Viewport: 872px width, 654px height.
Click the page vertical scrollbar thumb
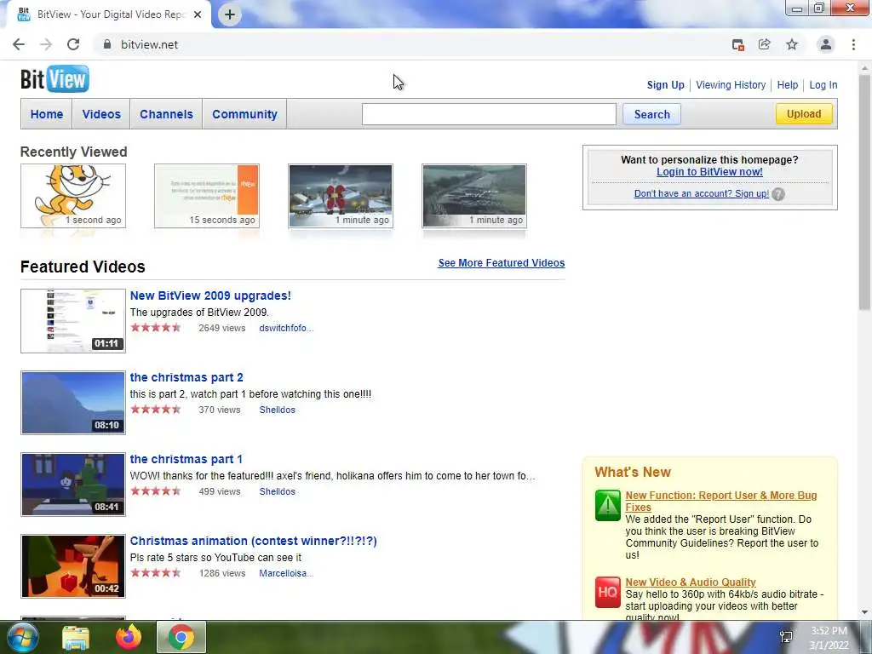pos(864,192)
